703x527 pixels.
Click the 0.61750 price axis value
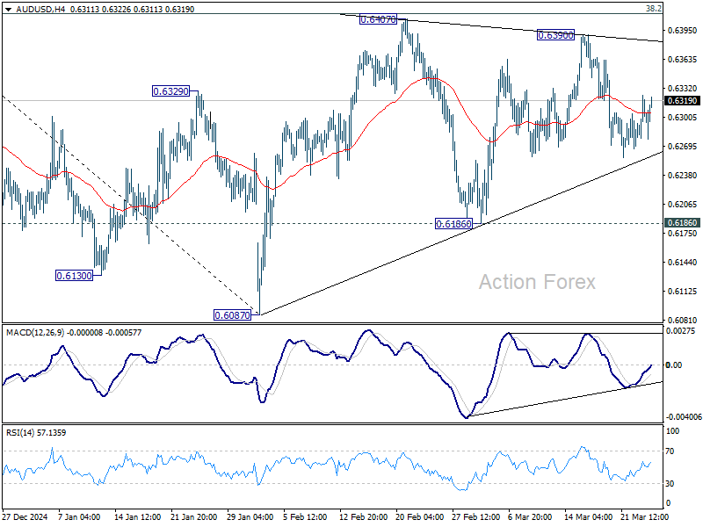(x=683, y=234)
